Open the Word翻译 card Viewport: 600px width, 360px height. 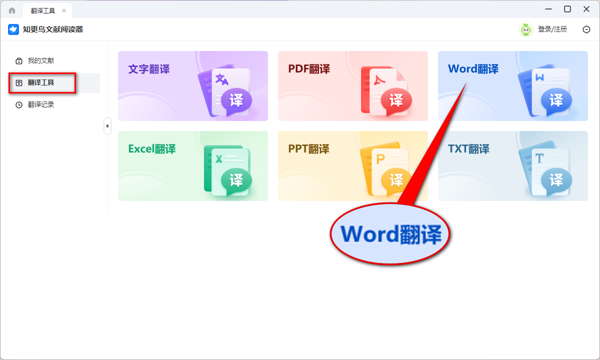pos(513,86)
